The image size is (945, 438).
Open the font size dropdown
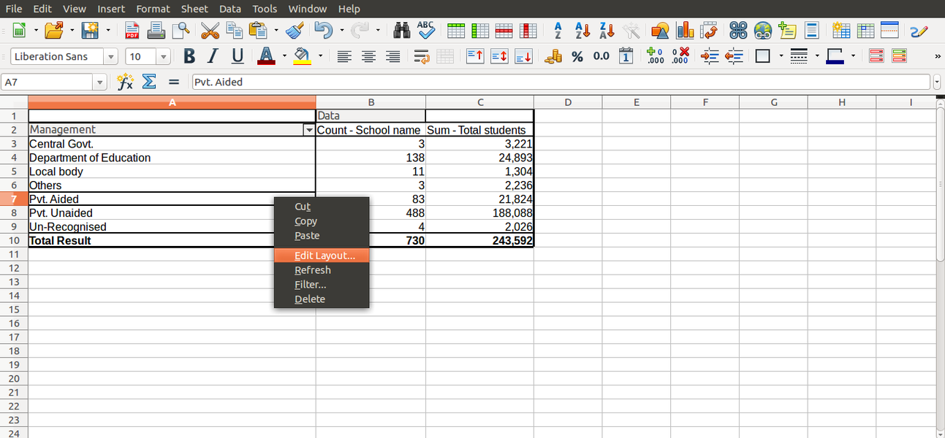(163, 55)
